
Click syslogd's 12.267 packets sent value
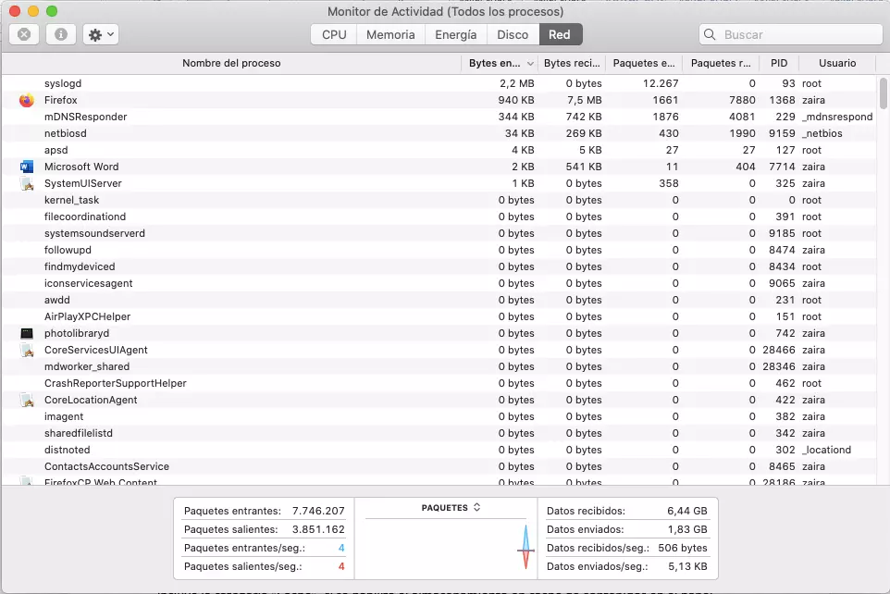[x=661, y=83]
